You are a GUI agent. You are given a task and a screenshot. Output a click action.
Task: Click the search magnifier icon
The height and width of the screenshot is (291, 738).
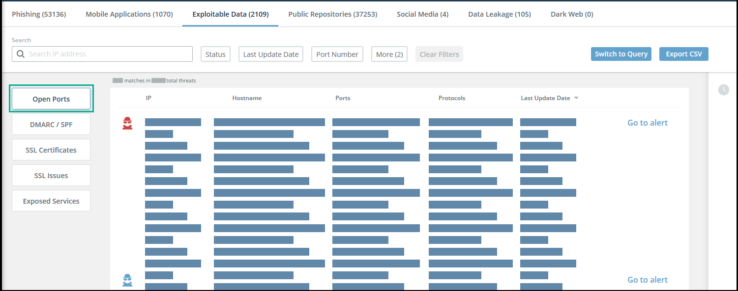[x=21, y=54]
